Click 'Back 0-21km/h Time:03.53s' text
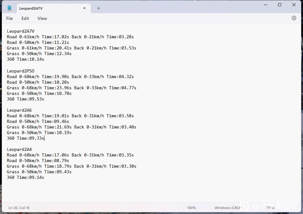The image size is (303, 214). click(x=105, y=48)
